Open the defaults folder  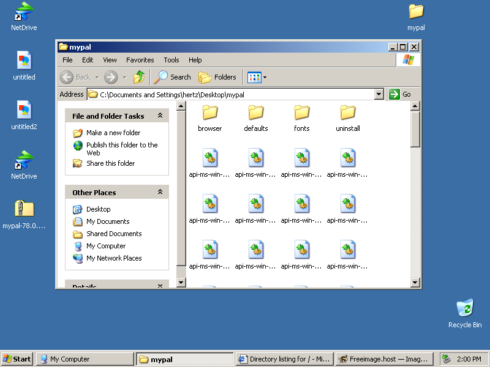(255, 118)
